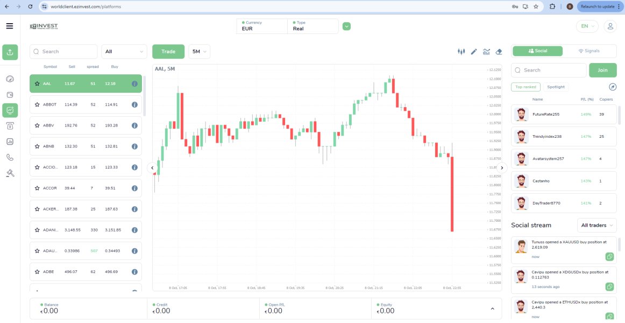Select the Social tab
This screenshot has width=625, height=323.
point(538,51)
